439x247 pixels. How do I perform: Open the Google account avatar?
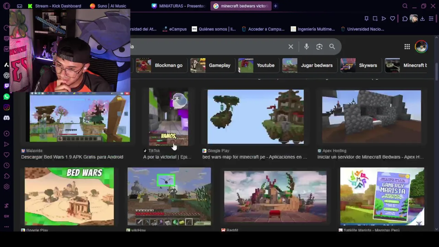click(421, 47)
